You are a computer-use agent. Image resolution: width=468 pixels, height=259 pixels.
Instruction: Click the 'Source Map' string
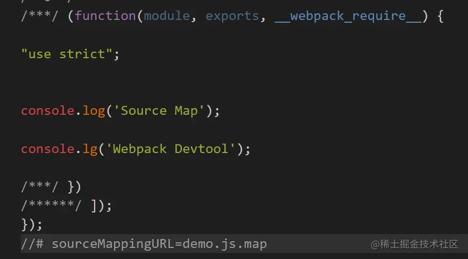pyautogui.click(x=159, y=111)
